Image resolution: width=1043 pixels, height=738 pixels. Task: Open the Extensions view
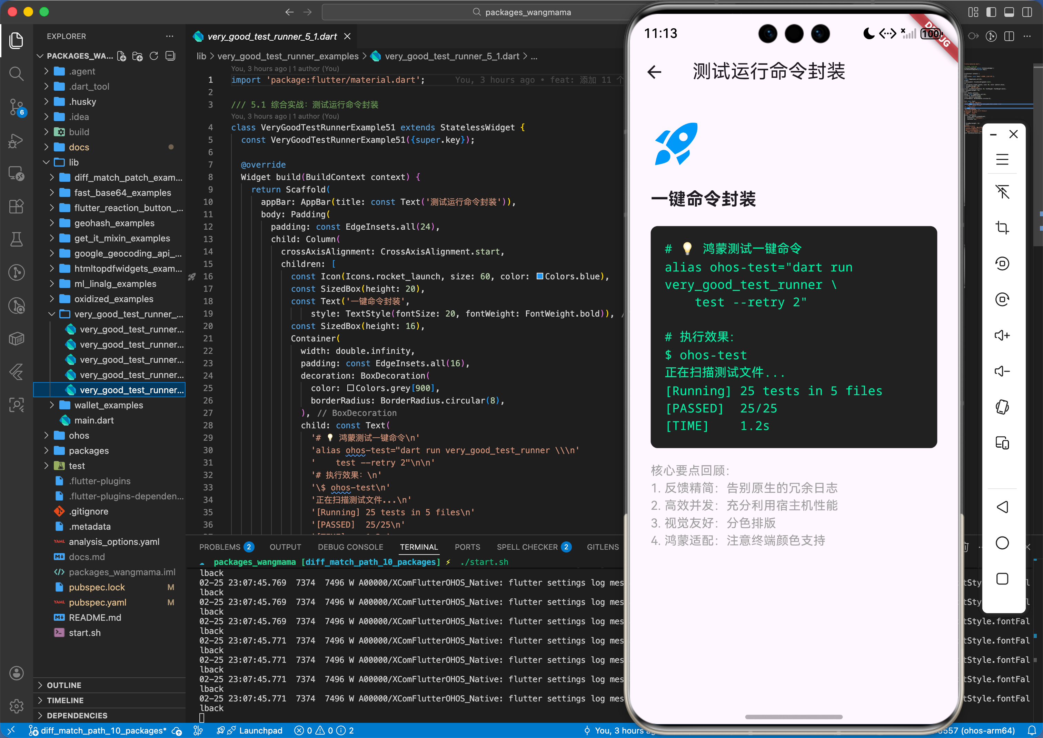tap(16, 207)
